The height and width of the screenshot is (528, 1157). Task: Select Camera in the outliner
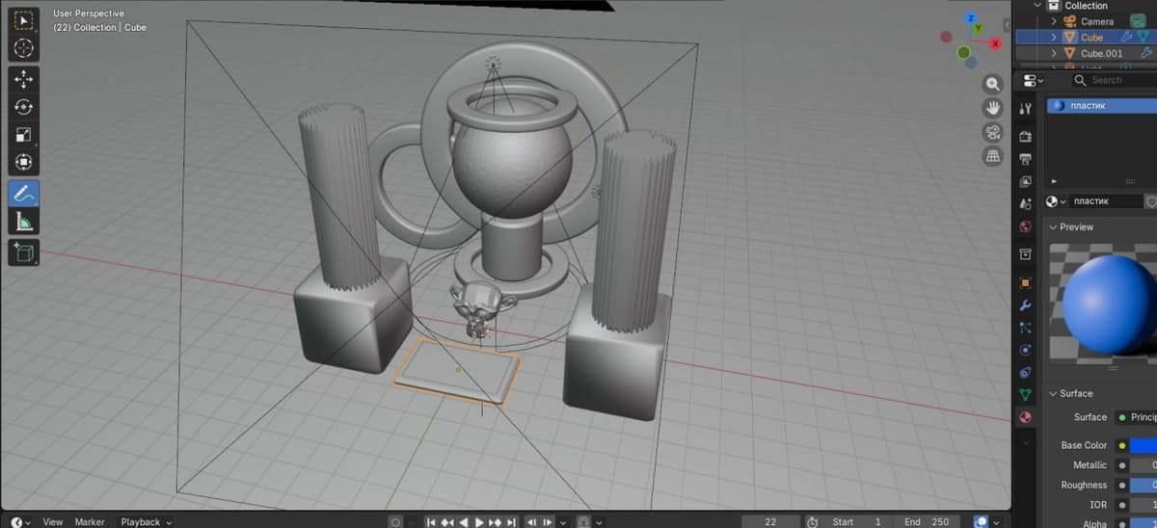(x=1097, y=21)
